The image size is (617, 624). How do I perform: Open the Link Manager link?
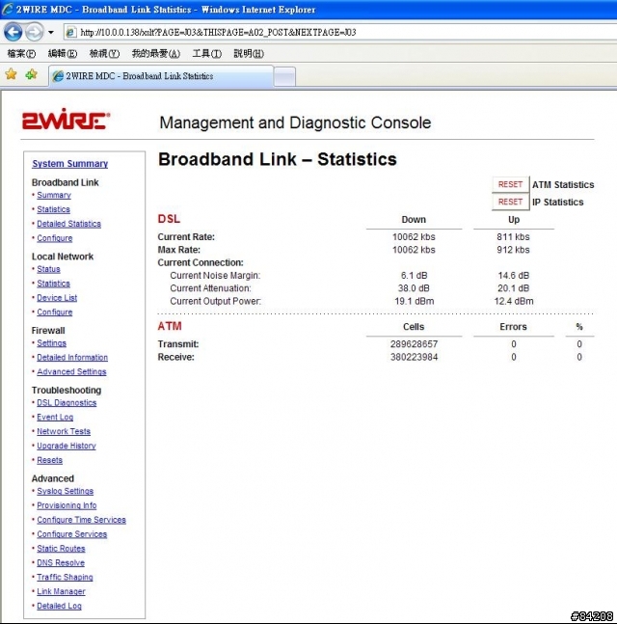tap(62, 591)
